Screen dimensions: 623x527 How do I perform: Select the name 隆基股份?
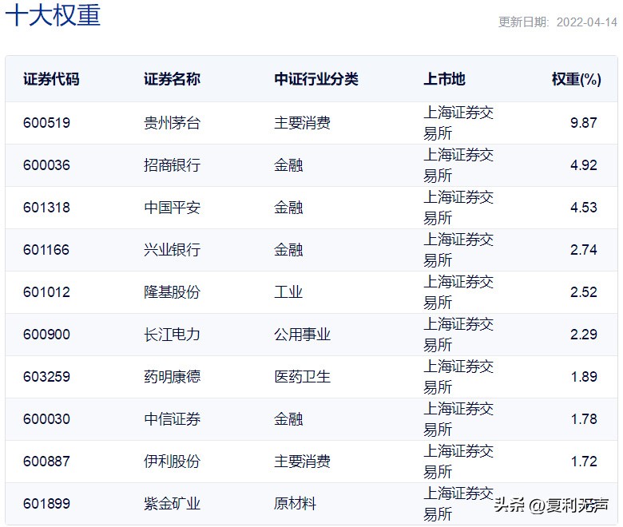point(172,292)
